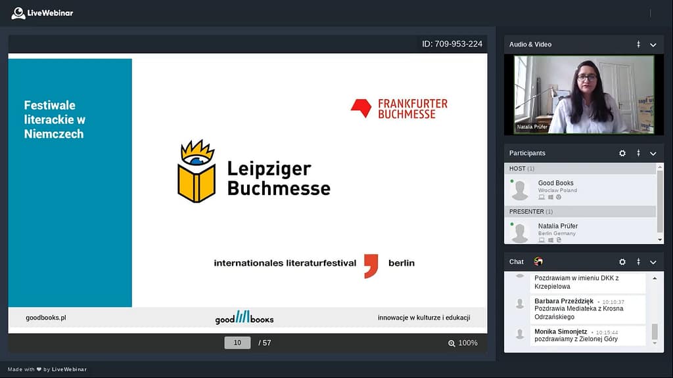Image resolution: width=673 pixels, height=378 pixels.
Task: Click the resize handle on Audio & Video panel
Action: pyautogui.click(x=638, y=45)
